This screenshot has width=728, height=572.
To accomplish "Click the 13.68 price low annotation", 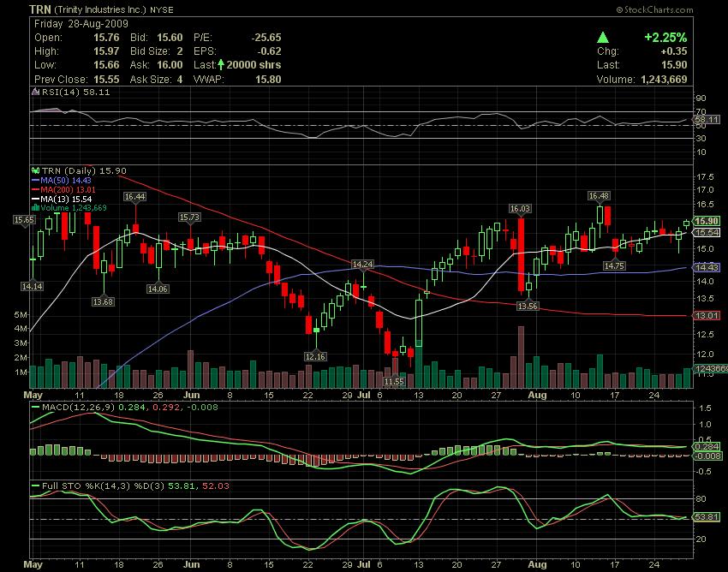I will (x=103, y=301).
